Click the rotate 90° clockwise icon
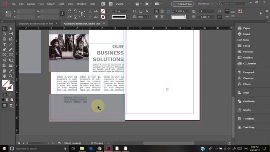Viewport: 270px width, 152px height. click(70, 11)
